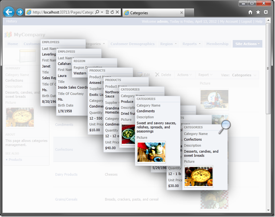Image resolution: width=275 pixels, height=217 pixels.
Task: Open the browser Tools gear icon
Action: point(266,12)
